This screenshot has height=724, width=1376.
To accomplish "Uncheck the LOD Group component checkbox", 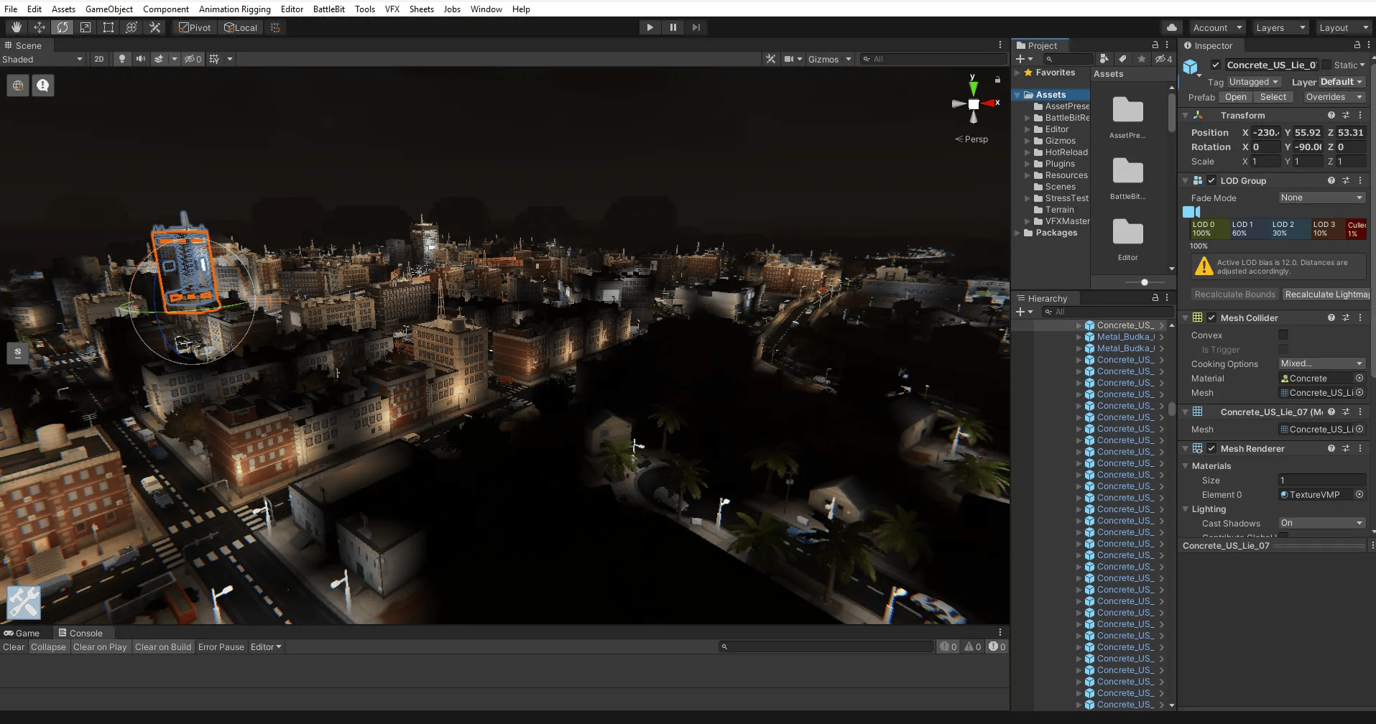I will click(x=1211, y=180).
